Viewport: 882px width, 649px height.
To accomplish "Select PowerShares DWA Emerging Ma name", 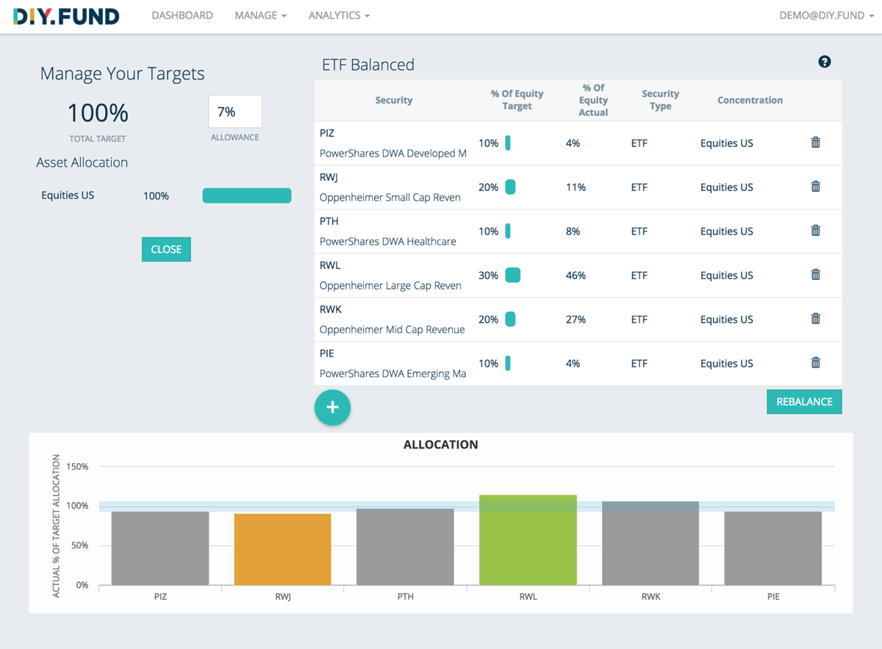I will (x=393, y=374).
